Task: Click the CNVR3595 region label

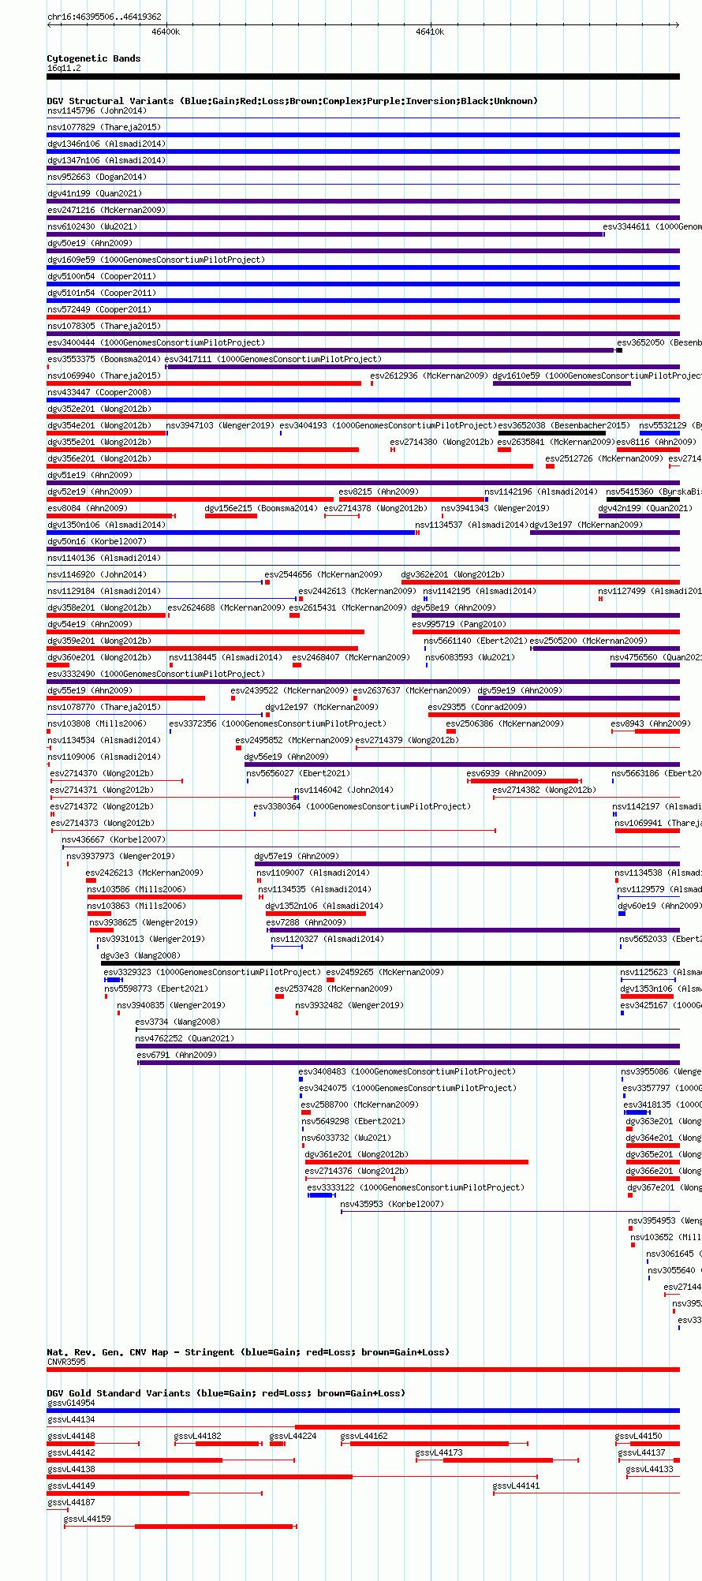Action: tap(66, 1362)
